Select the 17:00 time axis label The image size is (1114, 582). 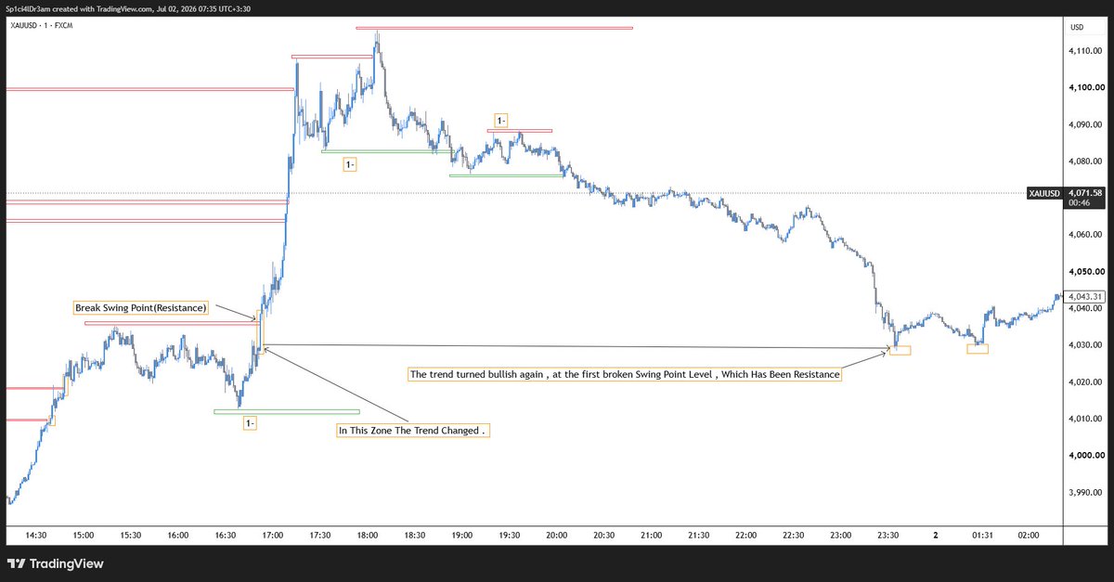coord(273,536)
